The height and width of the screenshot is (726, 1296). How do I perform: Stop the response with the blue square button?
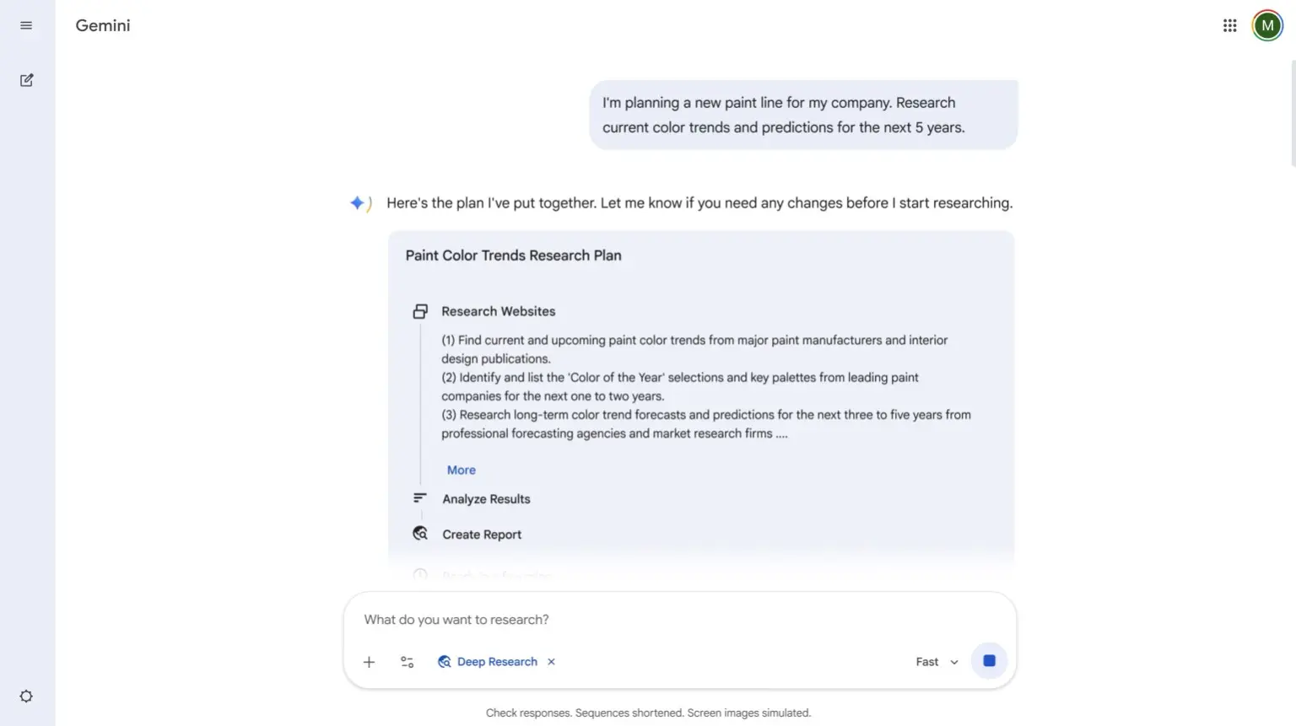[x=989, y=661]
